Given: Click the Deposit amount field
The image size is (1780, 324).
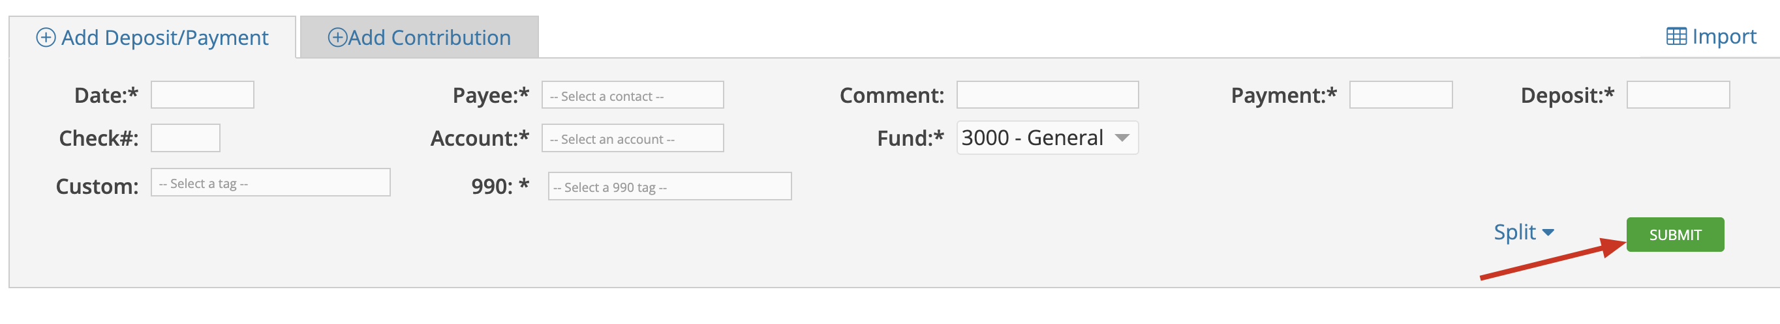Looking at the screenshot, I should (1678, 95).
